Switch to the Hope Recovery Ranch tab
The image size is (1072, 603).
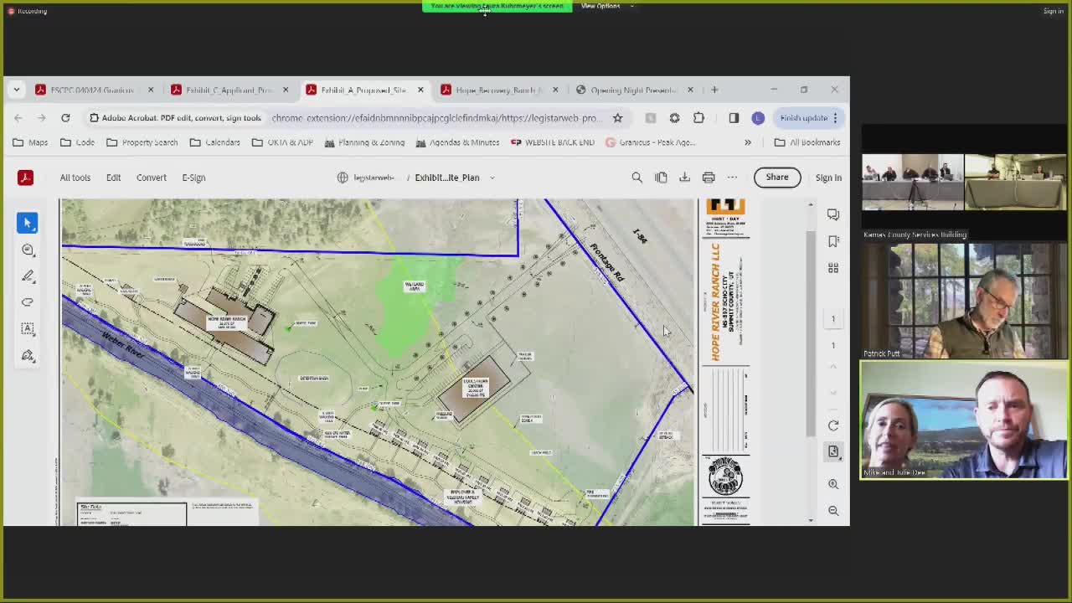pos(499,90)
